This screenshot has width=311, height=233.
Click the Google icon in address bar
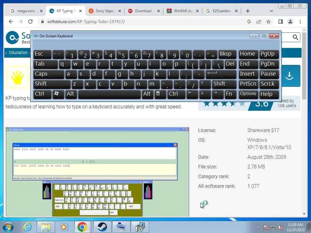click(x=249, y=22)
